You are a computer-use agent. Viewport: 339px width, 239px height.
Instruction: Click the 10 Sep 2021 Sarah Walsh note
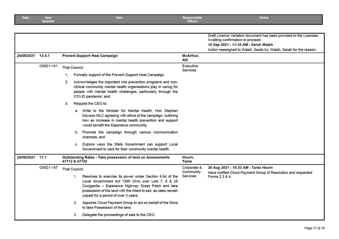240,45
